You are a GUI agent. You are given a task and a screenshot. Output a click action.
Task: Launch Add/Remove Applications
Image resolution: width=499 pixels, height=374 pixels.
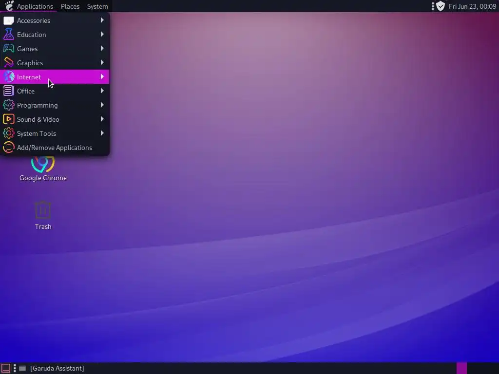(x=55, y=147)
